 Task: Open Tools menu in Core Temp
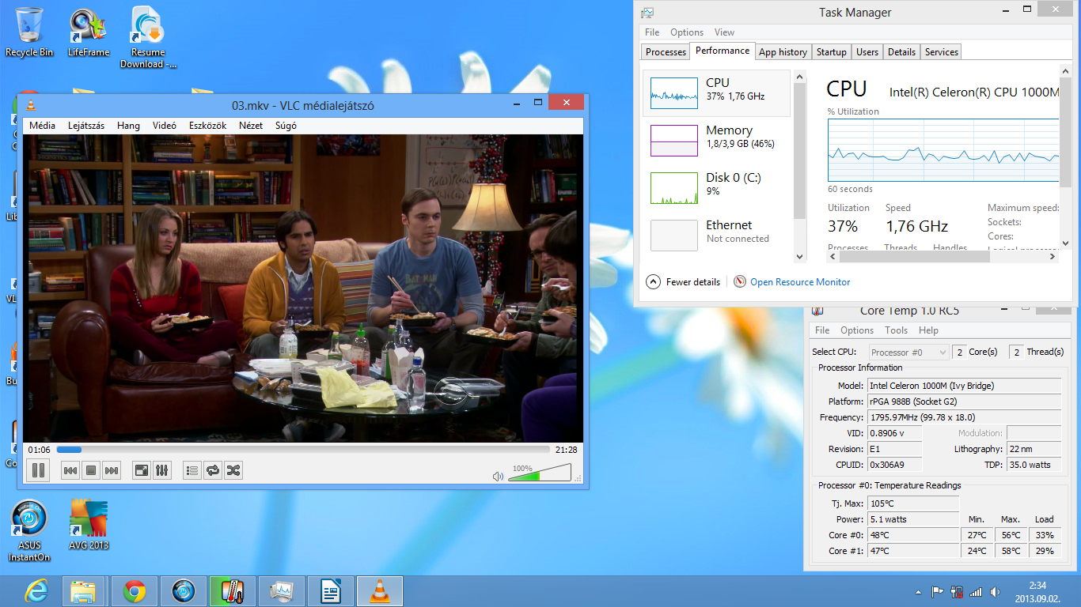(897, 330)
